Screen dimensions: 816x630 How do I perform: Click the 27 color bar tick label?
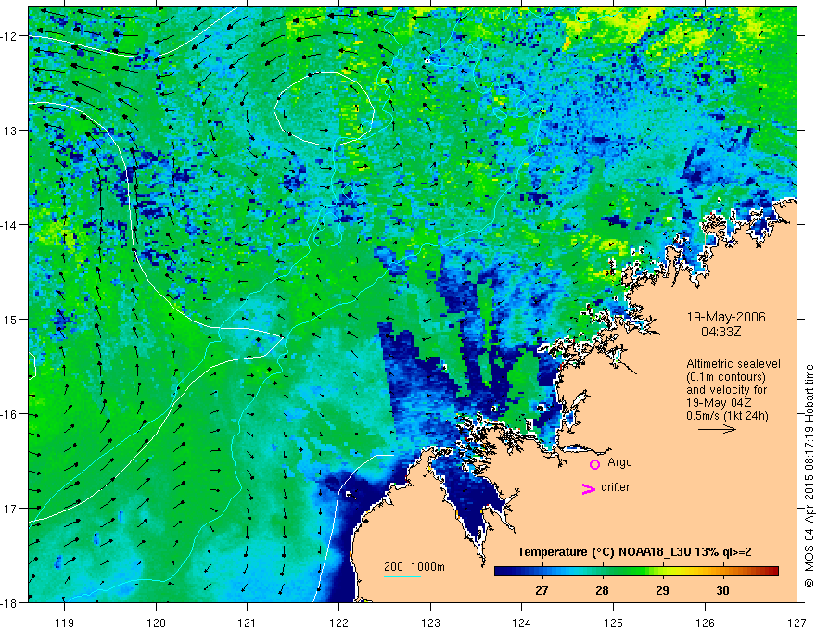click(x=542, y=590)
